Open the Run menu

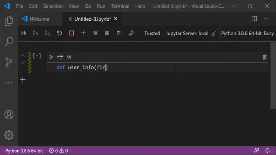coord(101,6)
